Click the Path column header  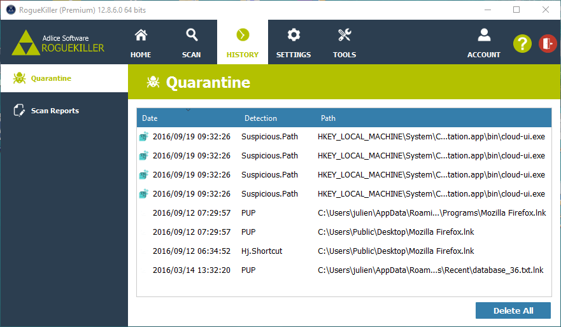[x=328, y=118]
